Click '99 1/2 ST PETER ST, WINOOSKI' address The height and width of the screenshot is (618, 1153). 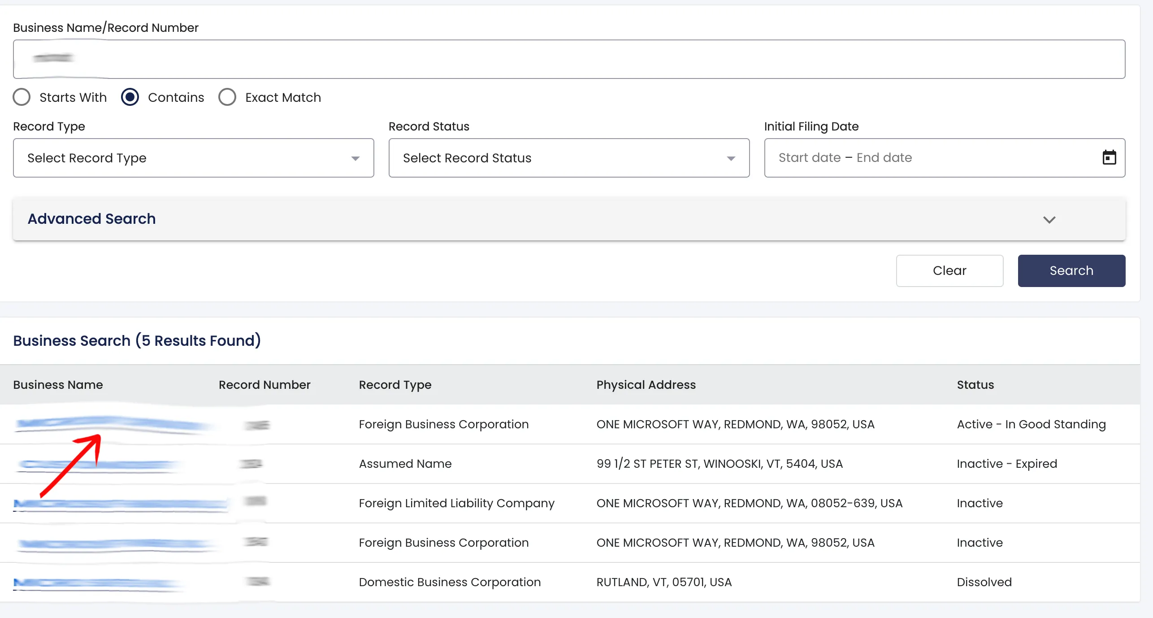coord(720,464)
